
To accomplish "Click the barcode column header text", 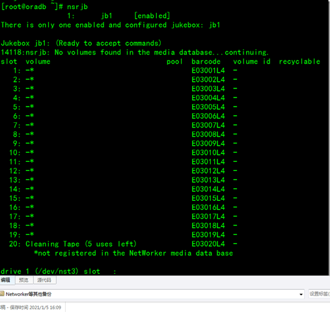I will point(206,62).
